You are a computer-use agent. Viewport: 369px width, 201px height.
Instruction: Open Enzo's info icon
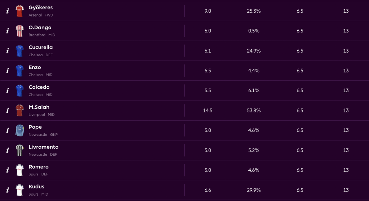[8, 71]
